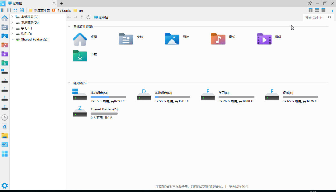Image resolution: width=336 pixels, height=192 pixels.
Task: Go back with the left arrow
Action: click(69, 17)
